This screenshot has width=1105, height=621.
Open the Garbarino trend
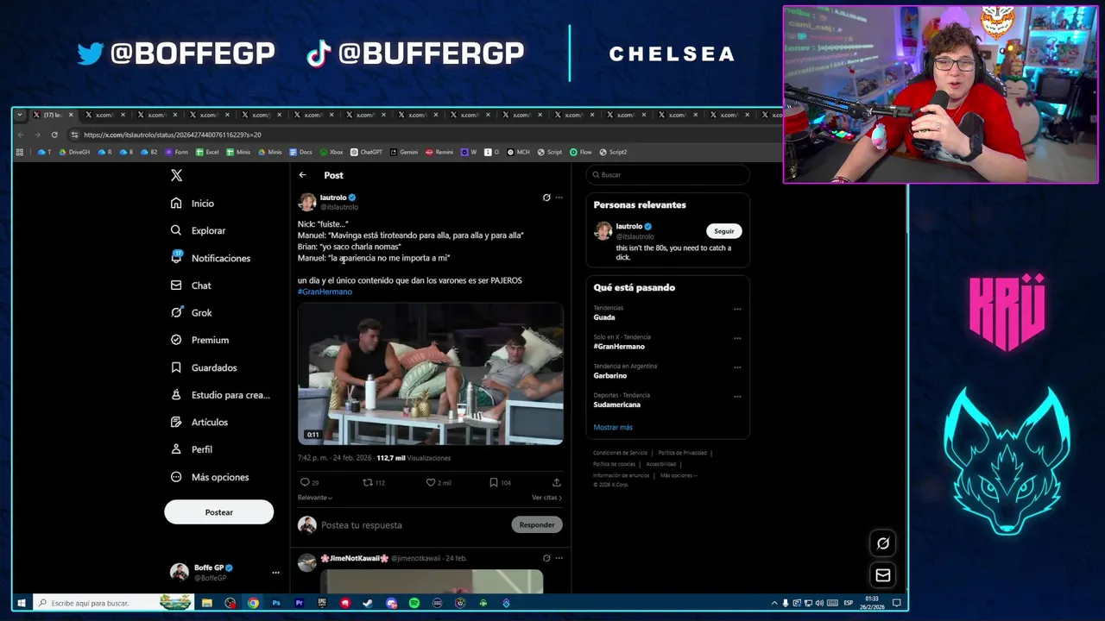(x=610, y=376)
